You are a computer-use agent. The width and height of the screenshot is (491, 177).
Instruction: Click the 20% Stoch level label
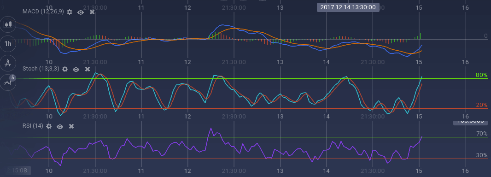point(482,105)
